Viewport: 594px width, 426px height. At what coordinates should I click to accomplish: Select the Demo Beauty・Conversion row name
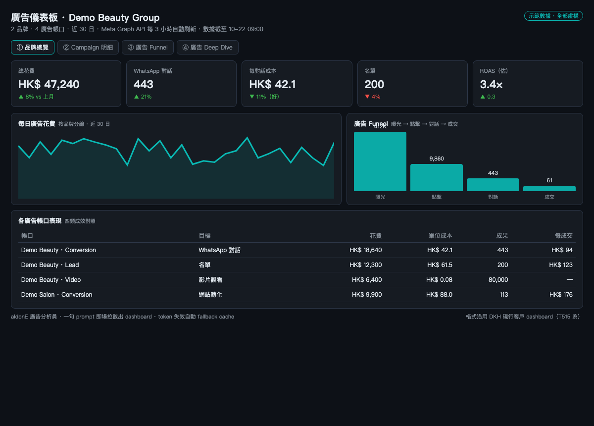[x=58, y=250]
